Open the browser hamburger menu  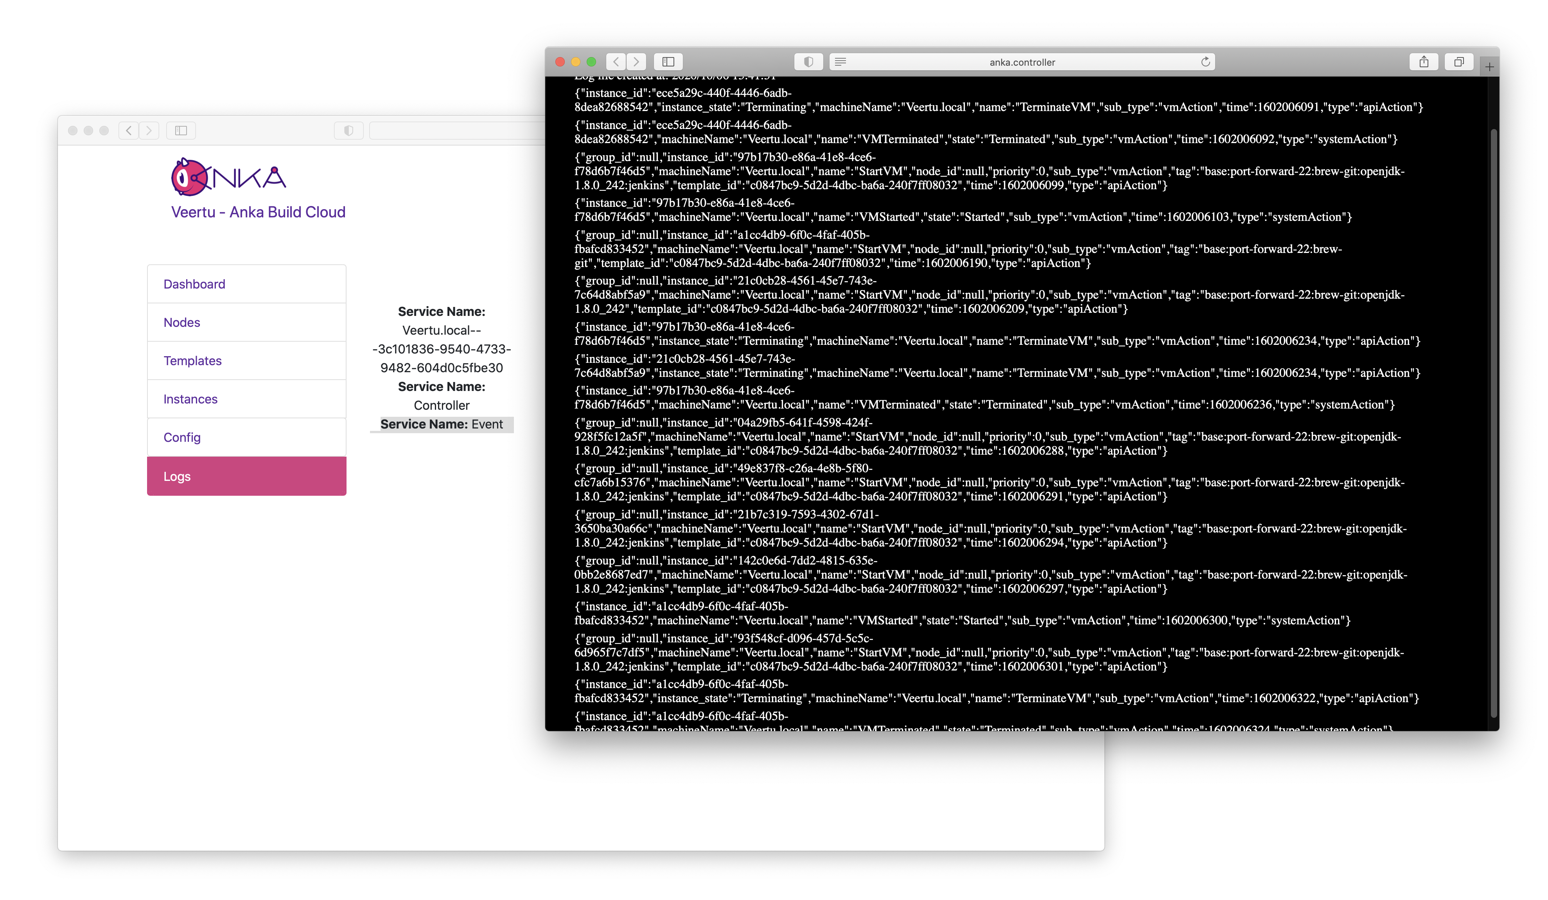(843, 61)
